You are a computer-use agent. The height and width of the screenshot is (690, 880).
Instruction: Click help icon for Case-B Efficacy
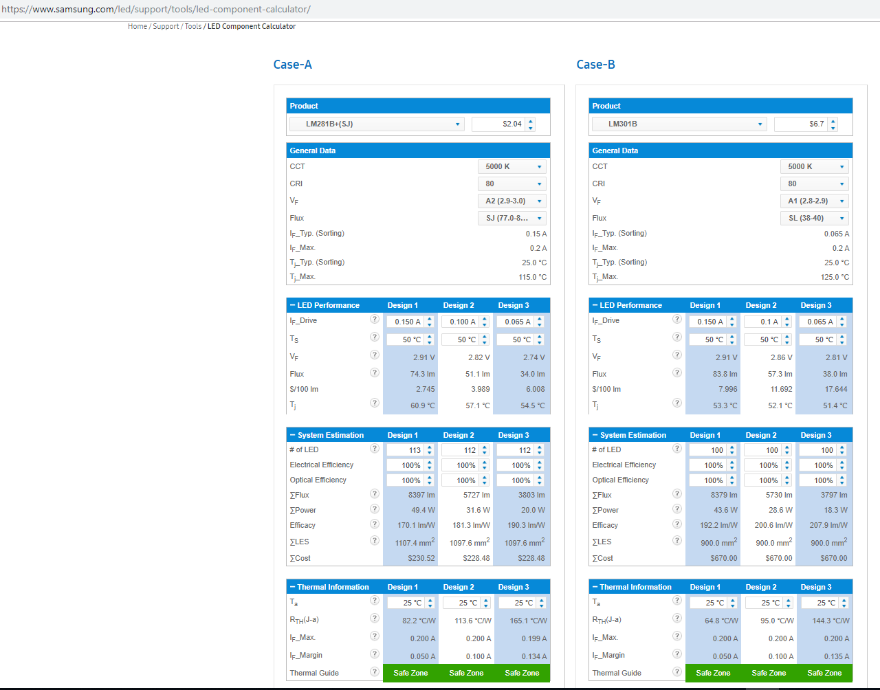(677, 524)
